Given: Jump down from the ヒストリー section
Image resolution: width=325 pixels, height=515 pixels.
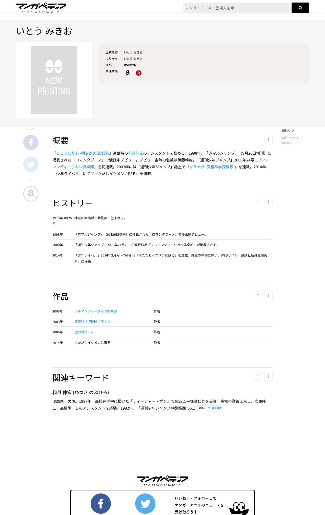Looking at the screenshot, I should coord(269,202).
